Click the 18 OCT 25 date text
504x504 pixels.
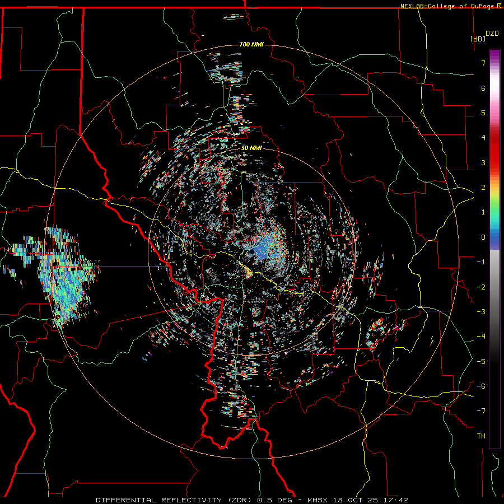pos(355,500)
